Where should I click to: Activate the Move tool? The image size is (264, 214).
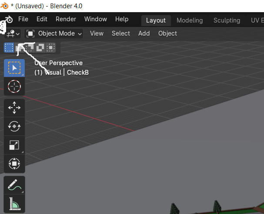tap(14, 108)
